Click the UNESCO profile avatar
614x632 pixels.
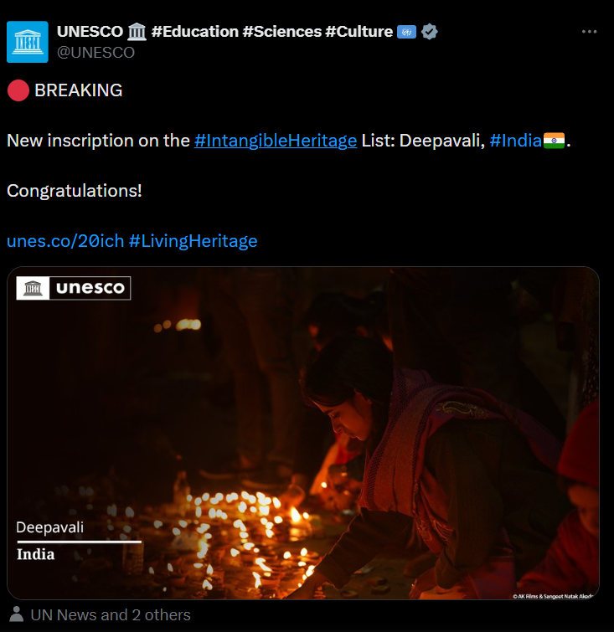[x=28, y=42]
